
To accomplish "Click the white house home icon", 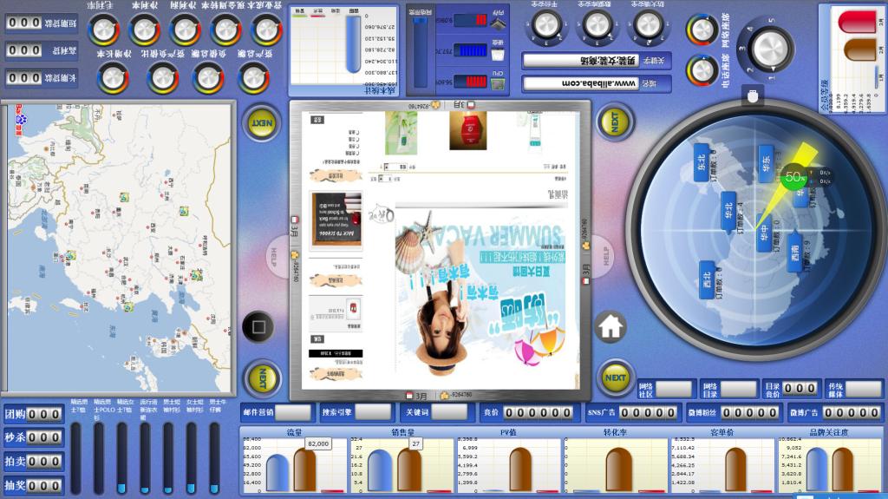I will pos(610,326).
